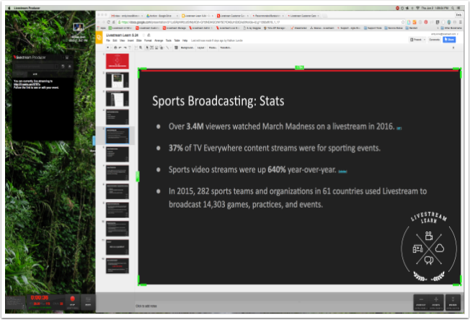
Task: Click the link after the March Madness bullet
Action: click(x=399, y=128)
